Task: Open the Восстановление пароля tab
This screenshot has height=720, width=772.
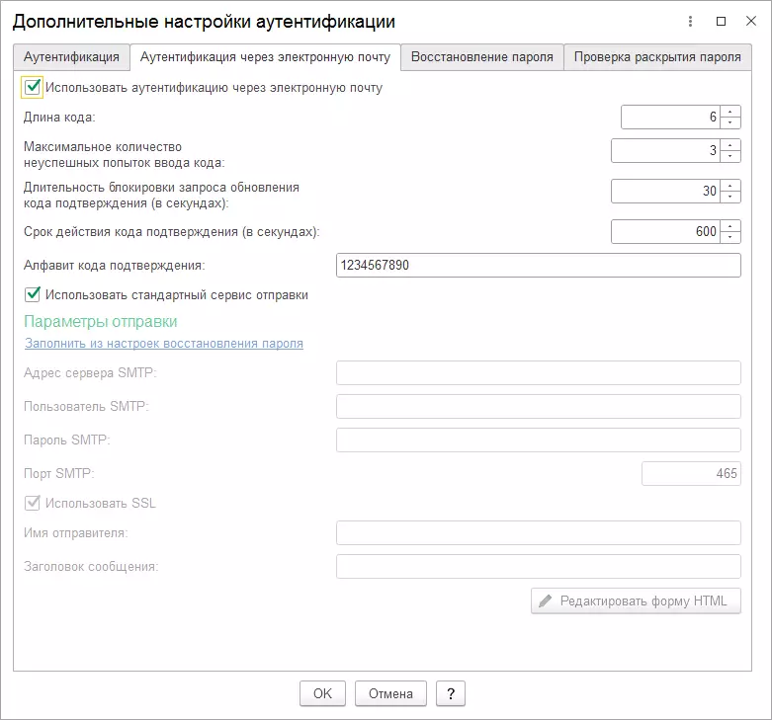Action: coord(482,57)
